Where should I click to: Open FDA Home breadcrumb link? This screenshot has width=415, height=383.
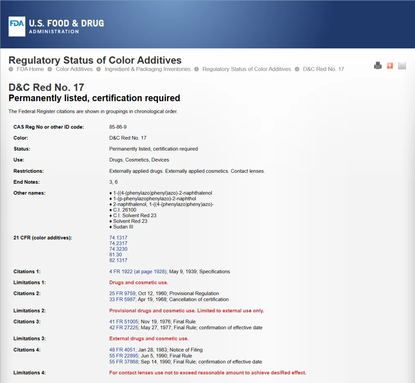30,69
